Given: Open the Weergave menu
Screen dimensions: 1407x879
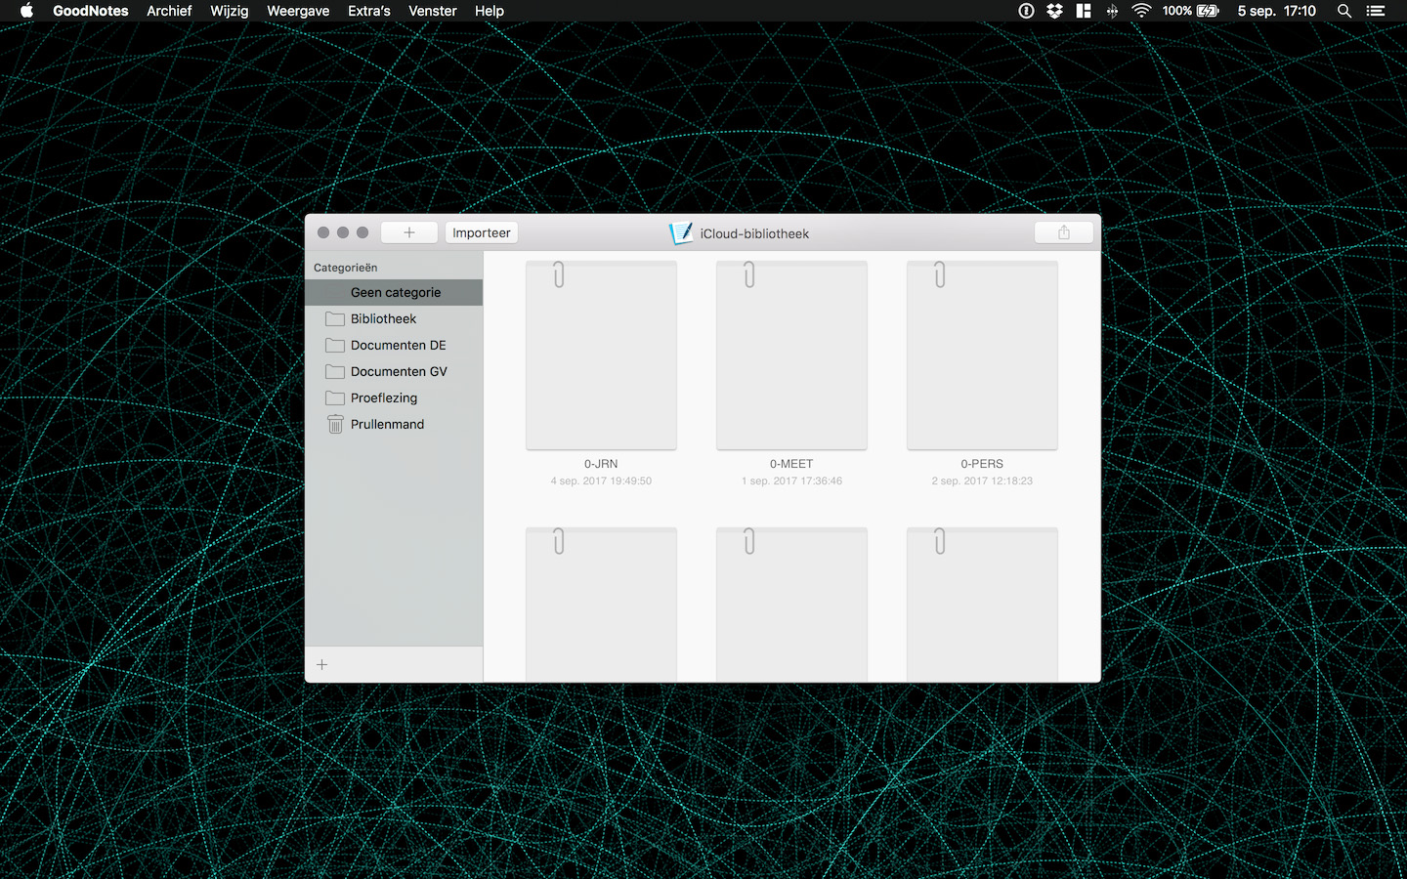Looking at the screenshot, I should pos(298,11).
